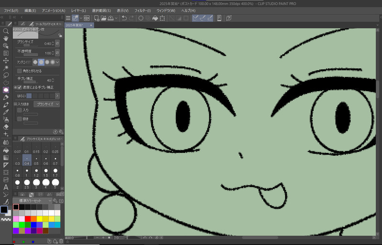382x245 pixels.
Task: Open the 標準カラーセット color set dropdown
Action: click(x=32, y=201)
